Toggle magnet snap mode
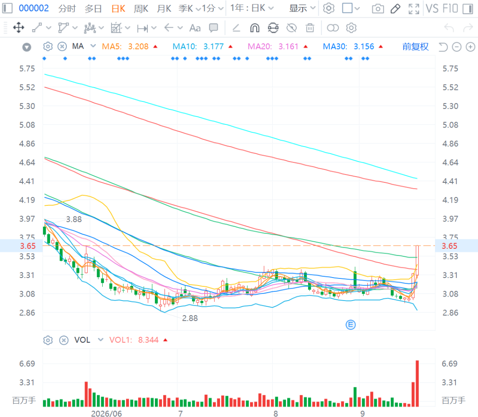Screen dimensions: 478x417 (254, 28)
